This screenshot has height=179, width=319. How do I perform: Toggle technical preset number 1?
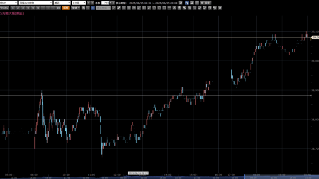pos(13,8)
